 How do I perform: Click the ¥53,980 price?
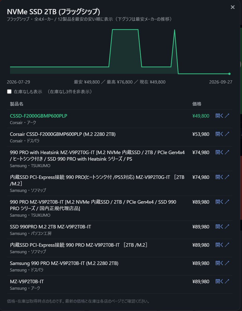click(201, 134)
